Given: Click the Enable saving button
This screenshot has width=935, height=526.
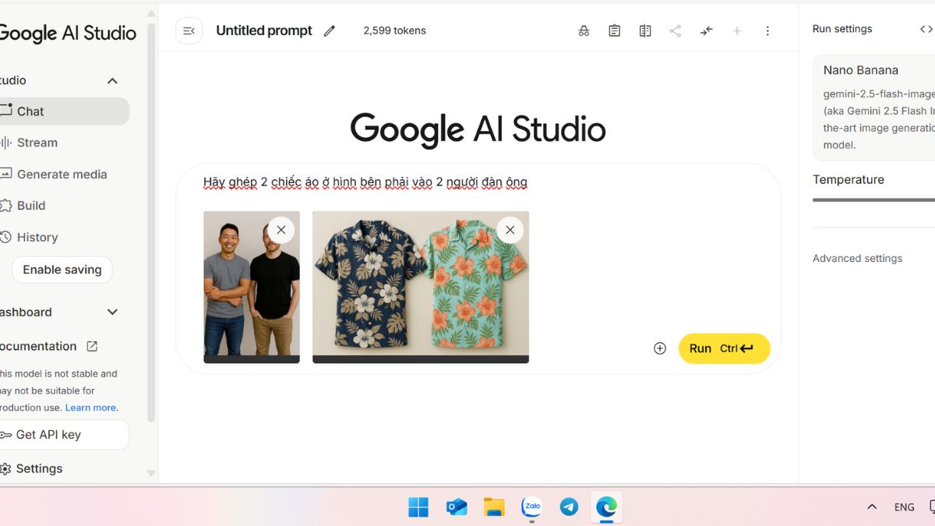Looking at the screenshot, I should pos(62,270).
